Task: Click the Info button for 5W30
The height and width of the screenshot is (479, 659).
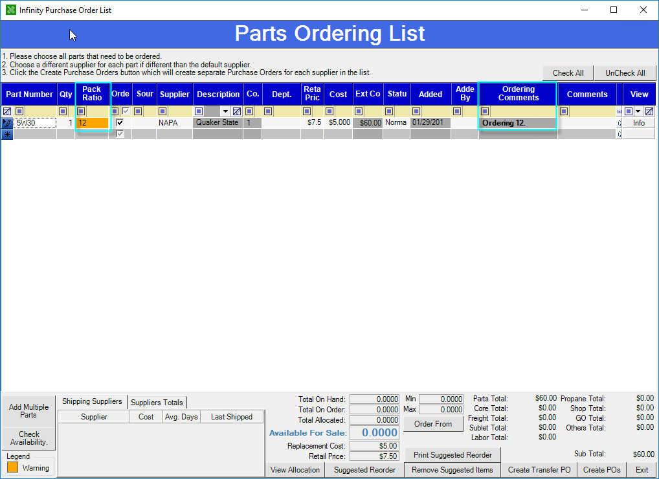Action: click(x=639, y=123)
